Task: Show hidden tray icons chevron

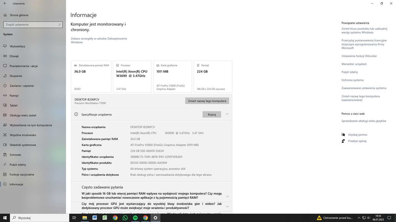Action: 359,218
